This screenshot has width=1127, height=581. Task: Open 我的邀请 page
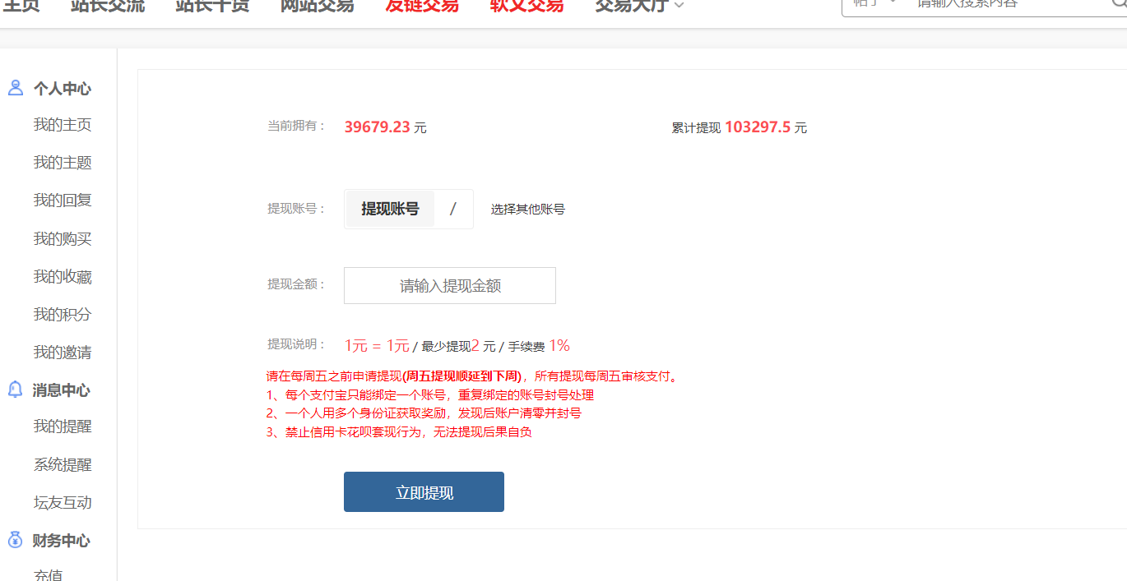tap(63, 353)
